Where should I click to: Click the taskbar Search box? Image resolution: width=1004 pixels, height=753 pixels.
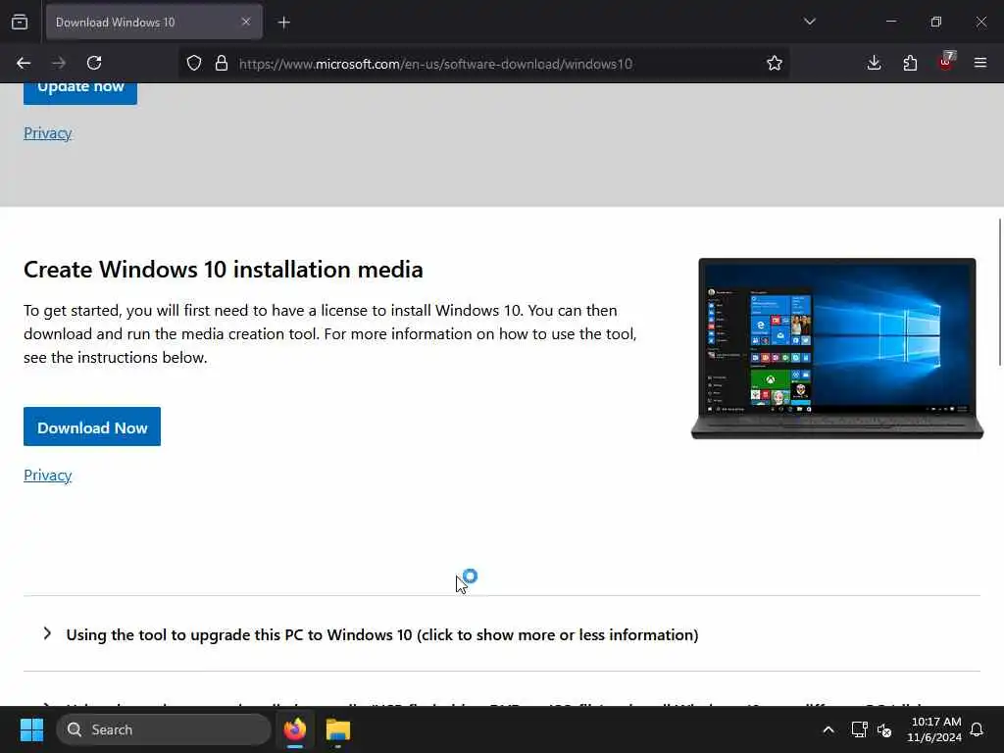coord(164,729)
